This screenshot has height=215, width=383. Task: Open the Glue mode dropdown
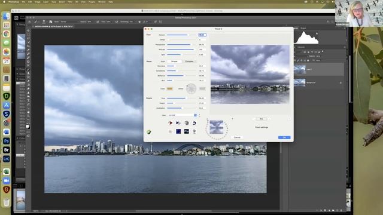coord(183,115)
